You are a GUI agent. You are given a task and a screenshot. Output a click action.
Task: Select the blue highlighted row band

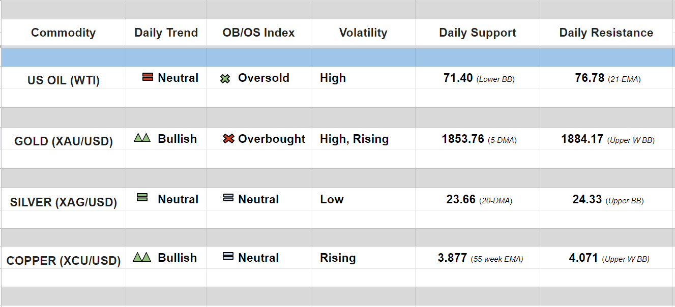pos(337,57)
